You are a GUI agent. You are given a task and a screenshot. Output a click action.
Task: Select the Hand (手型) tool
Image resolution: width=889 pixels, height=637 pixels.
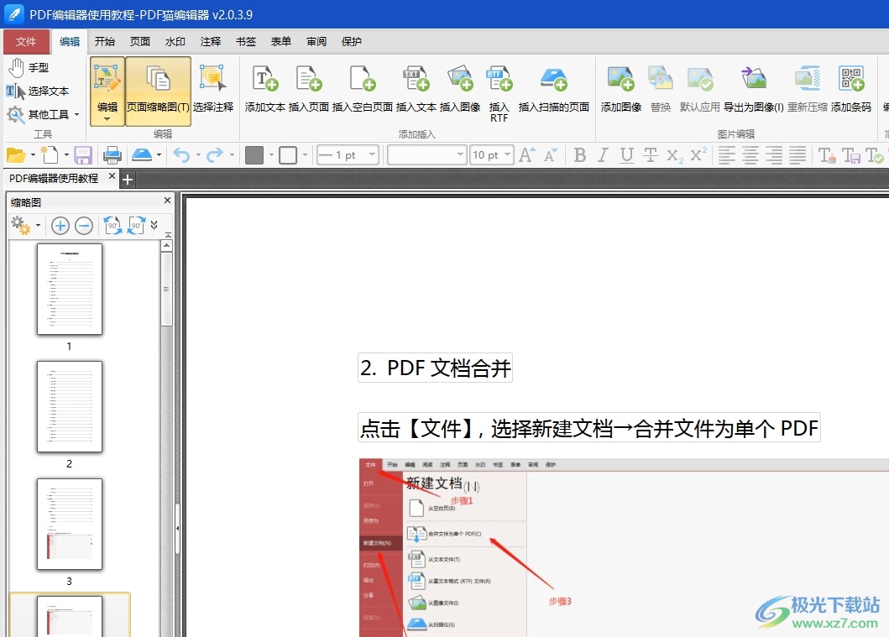pos(29,67)
